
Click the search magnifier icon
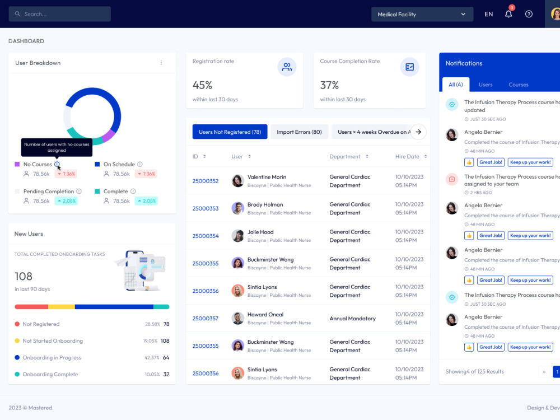[x=17, y=14]
